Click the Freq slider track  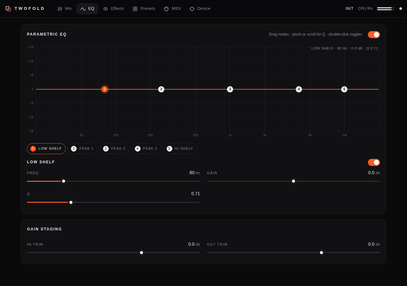tap(114, 181)
